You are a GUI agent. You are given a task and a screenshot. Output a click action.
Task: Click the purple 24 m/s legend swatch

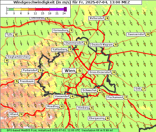pyautogui.click(x=65, y=9)
